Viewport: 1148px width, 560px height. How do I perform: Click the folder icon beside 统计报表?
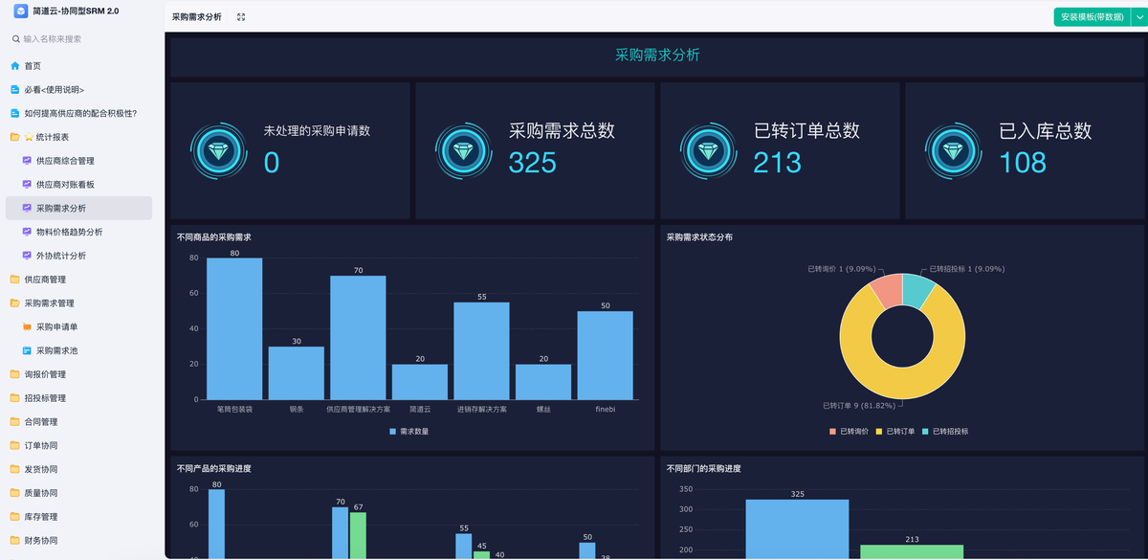14,137
